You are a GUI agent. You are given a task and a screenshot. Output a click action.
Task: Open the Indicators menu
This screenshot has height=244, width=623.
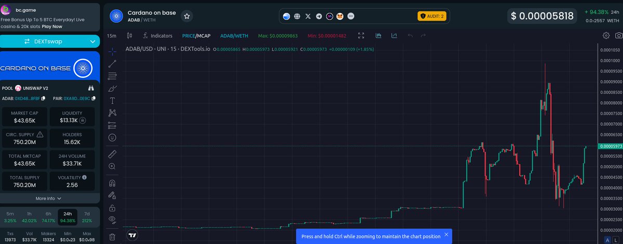tap(157, 36)
